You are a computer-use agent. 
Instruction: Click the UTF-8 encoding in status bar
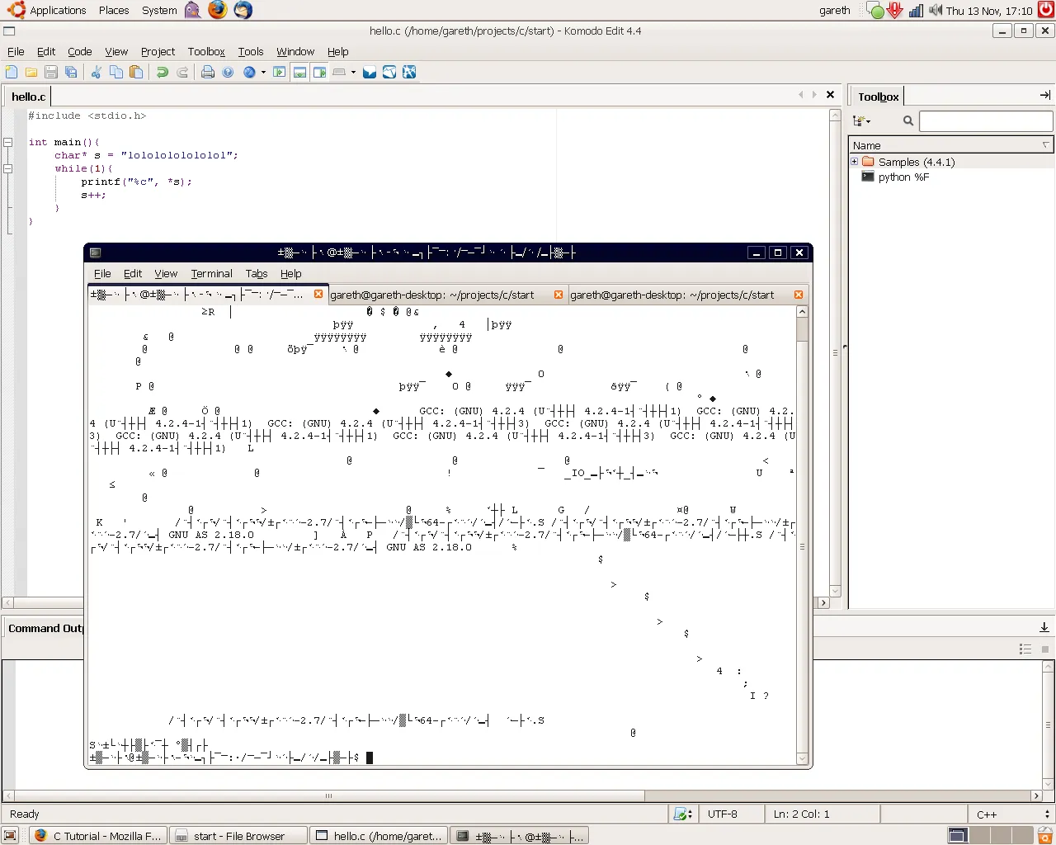pyautogui.click(x=723, y=814)
